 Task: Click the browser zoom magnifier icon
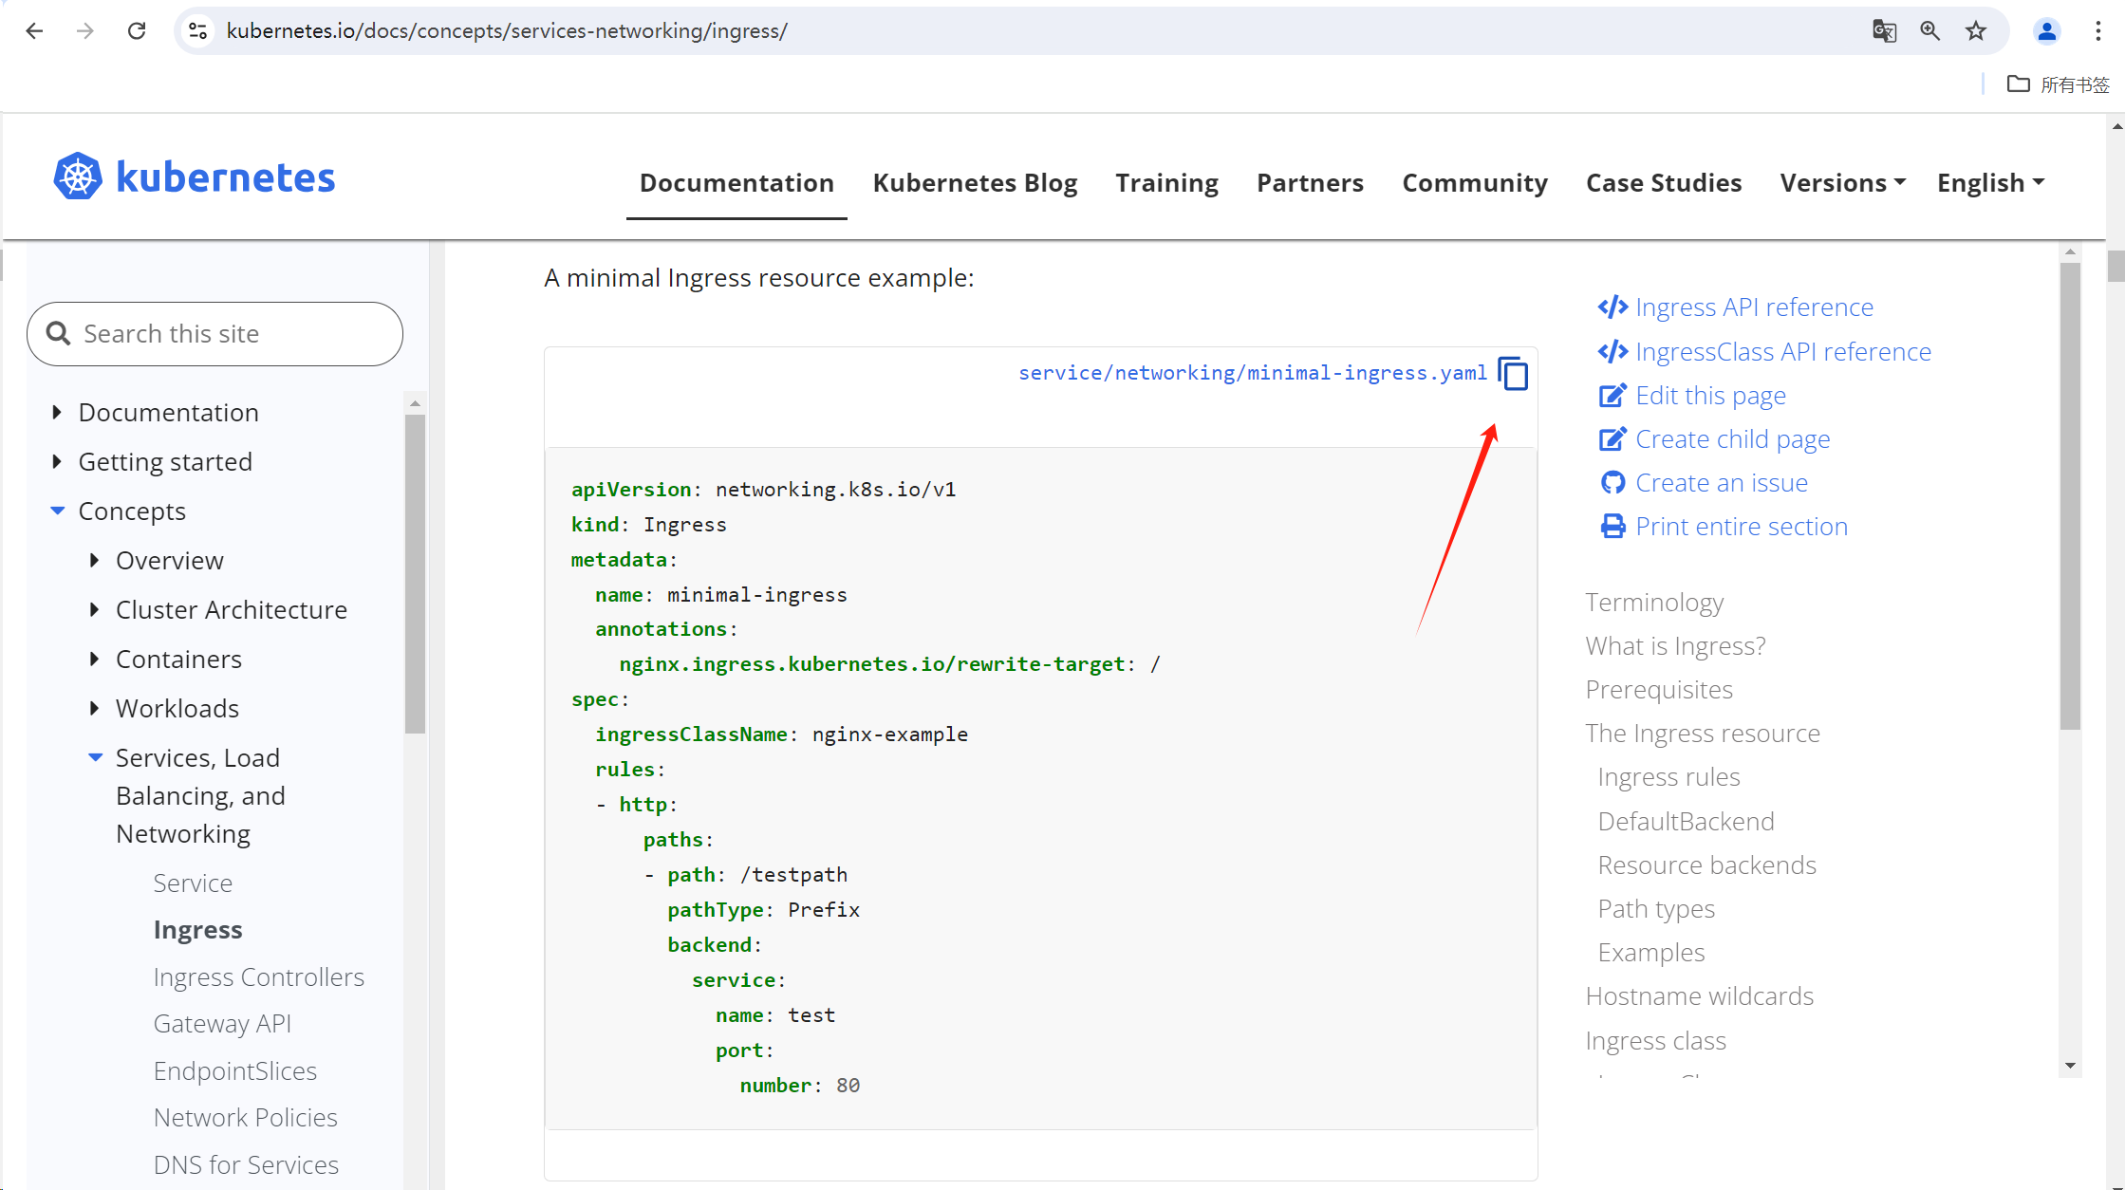point(1929,30)
